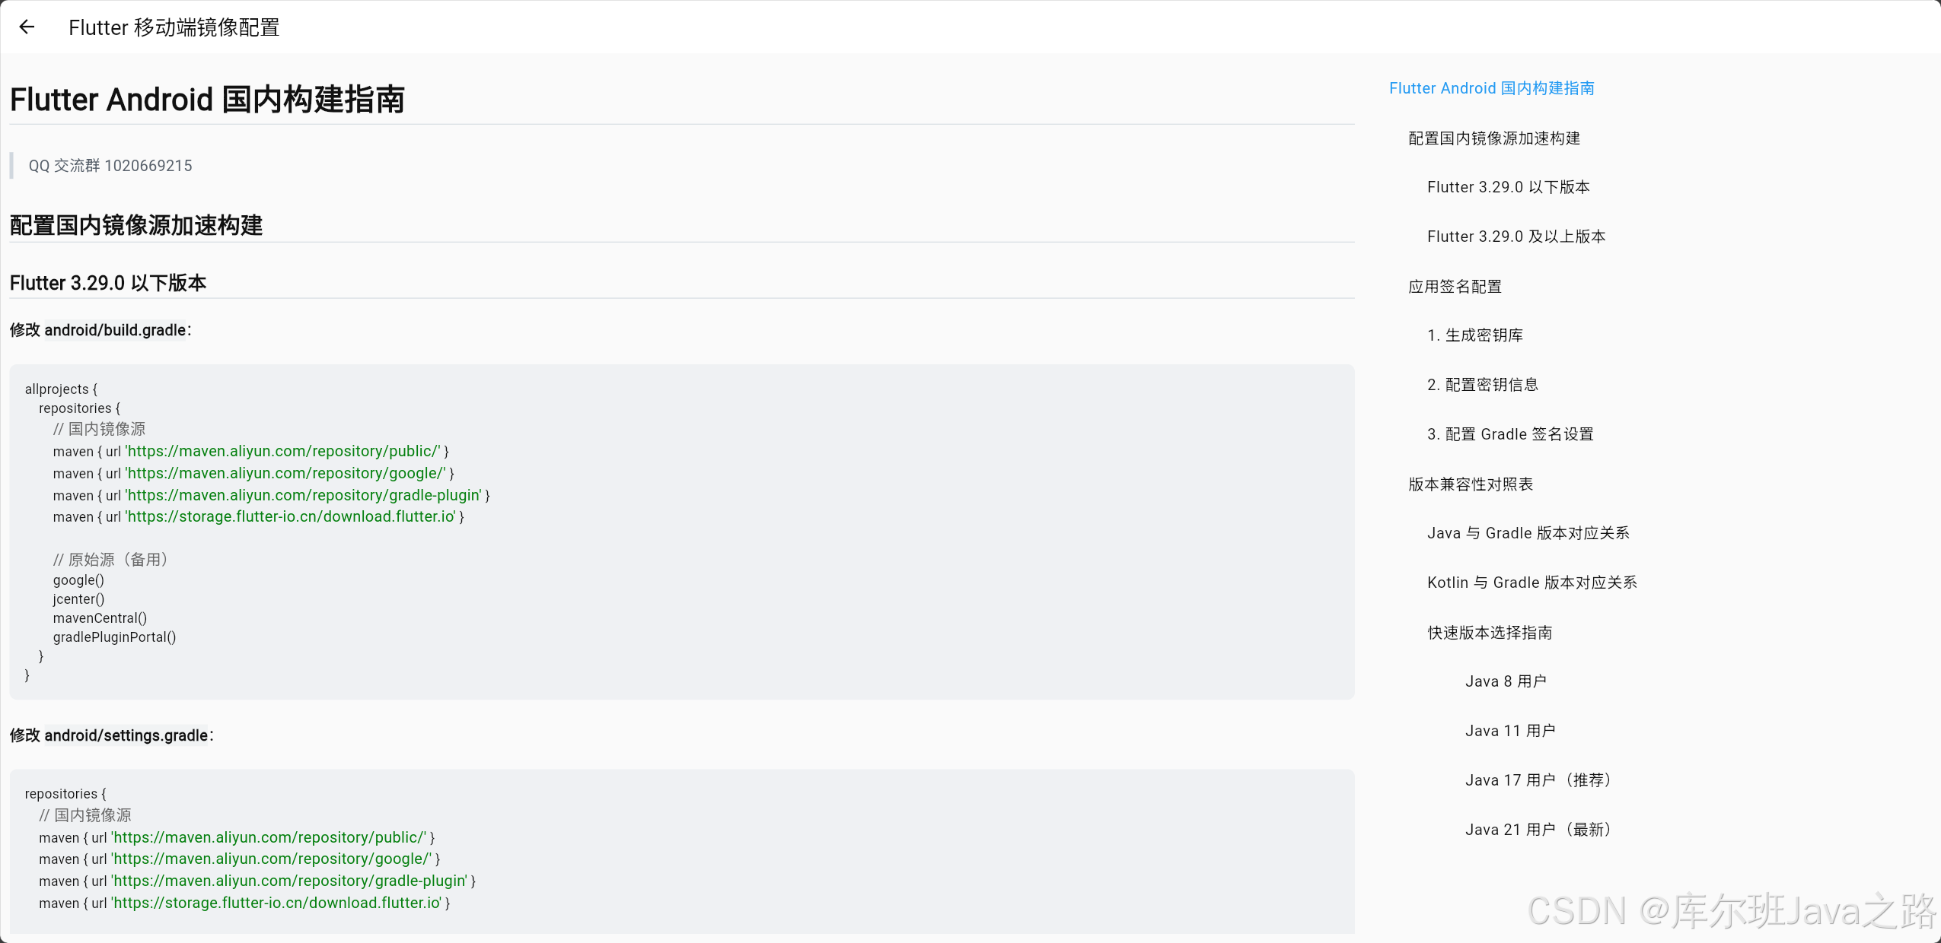Click 'Kotlin 与 Gradle 版本对应关系' entry

pyautogui.click(x=1531, y=583)
